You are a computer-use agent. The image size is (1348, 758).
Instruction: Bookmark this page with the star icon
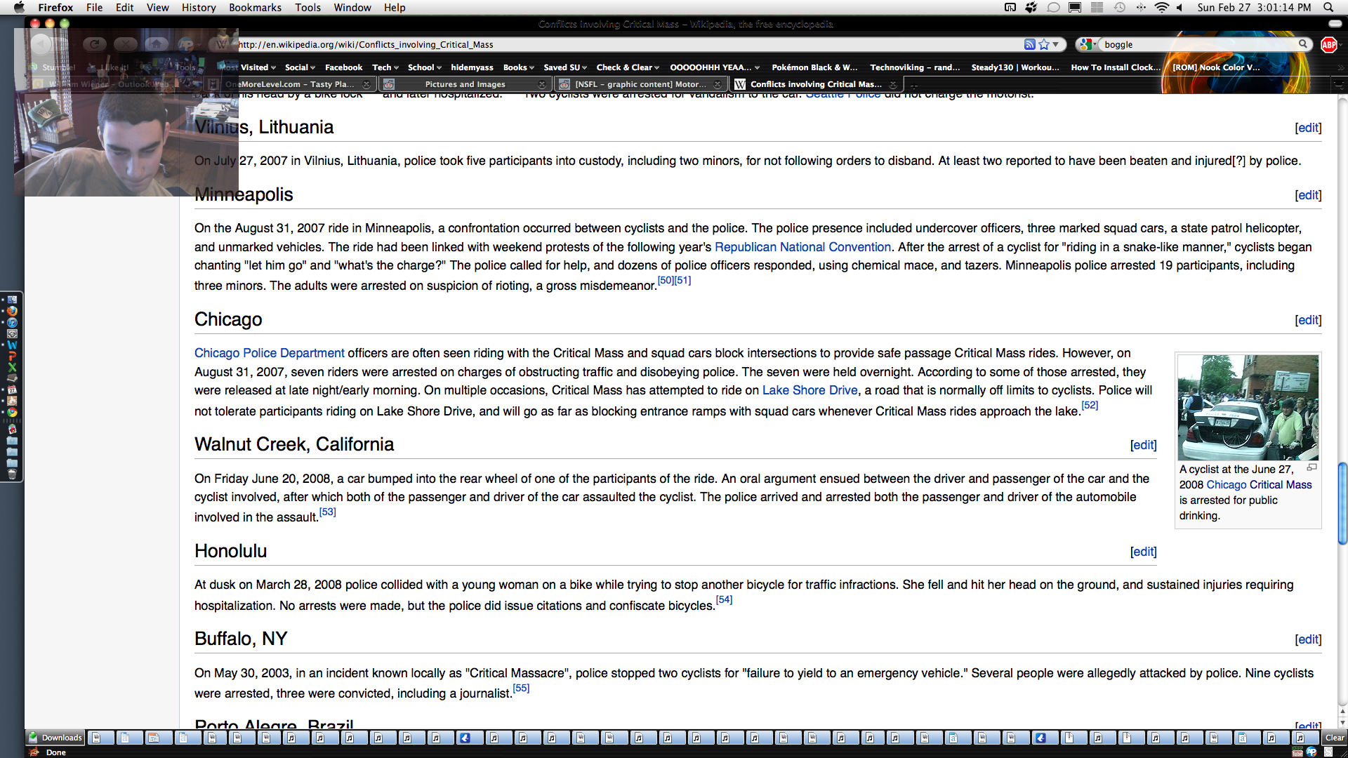coord(1044,44)
